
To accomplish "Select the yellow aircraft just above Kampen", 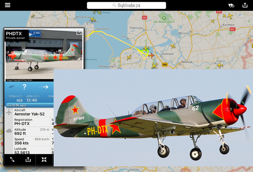I will pos(172,45).
